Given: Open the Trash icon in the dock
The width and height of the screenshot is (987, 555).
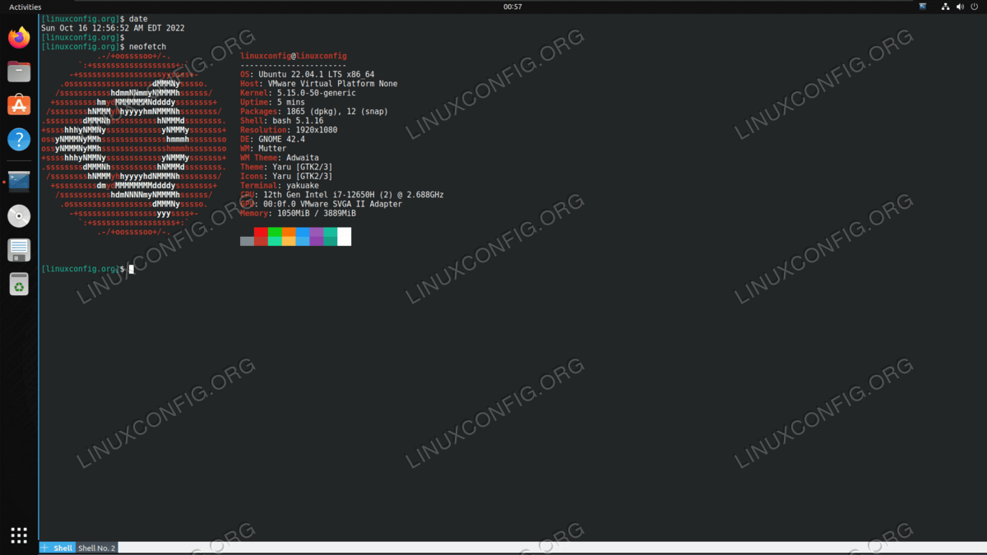Looking at the screenshot, I should click(19, 284).
